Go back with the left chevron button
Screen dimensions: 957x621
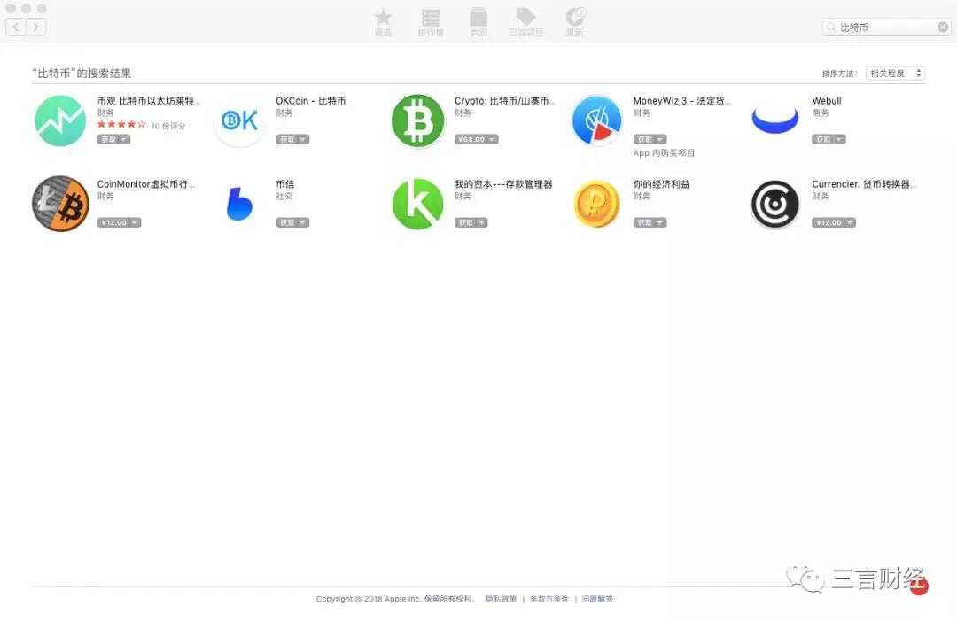pyautogui.click(x=16, y=27)
